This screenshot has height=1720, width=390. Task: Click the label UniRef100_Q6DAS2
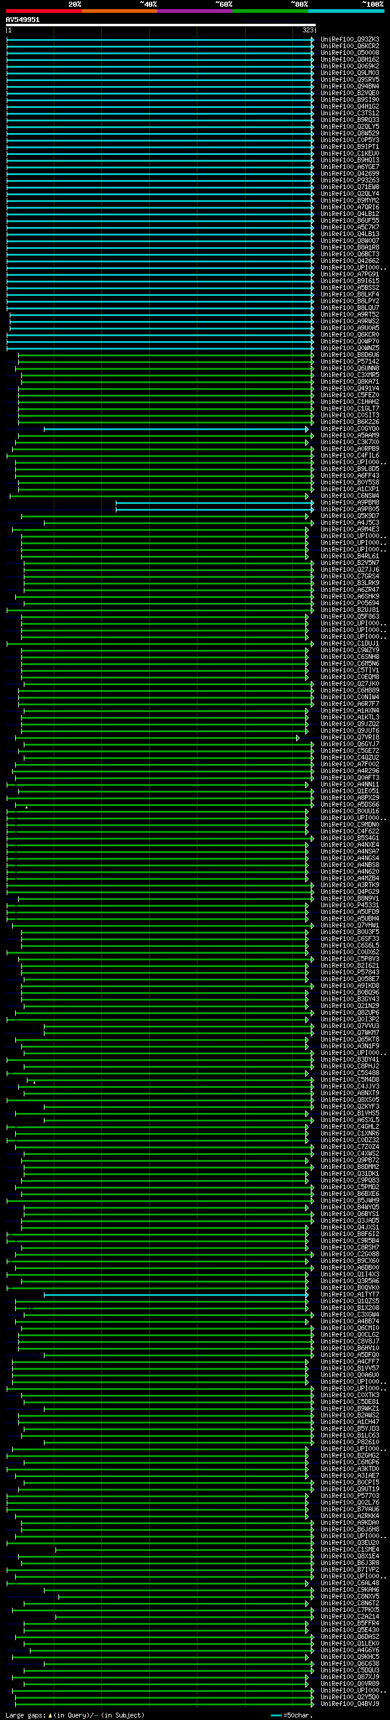coord(350,1637)
